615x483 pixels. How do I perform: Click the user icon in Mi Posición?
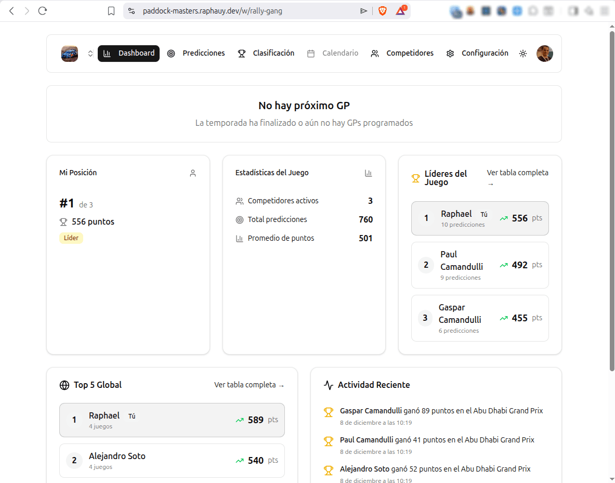(x=193, y=173)
